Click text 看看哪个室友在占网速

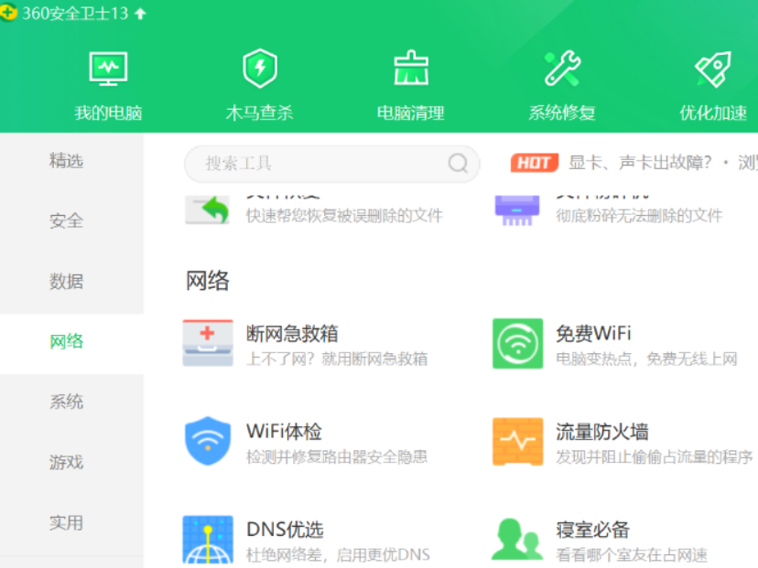(x=632, y=555)
